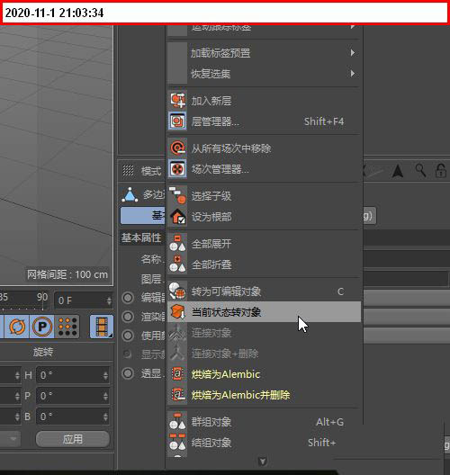Click the Unfold All icon (全部展开)
The image size is (450, 475).
click(177, 243)
